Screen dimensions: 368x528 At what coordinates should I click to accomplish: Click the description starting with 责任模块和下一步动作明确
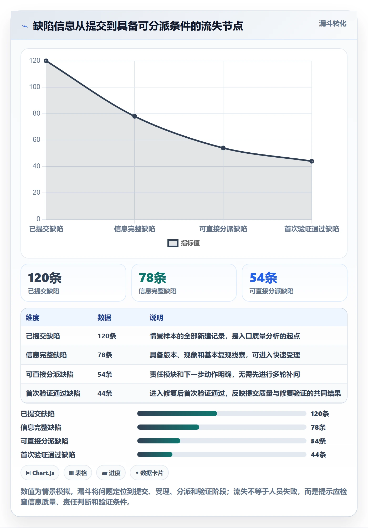point(225,374)
